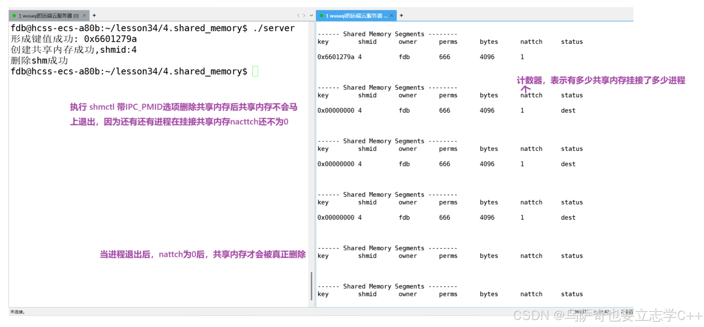Click the right-pointing tab navigation arrow
Image resolution: width=704 pixels, height=327 pixels.
point(304,16)
